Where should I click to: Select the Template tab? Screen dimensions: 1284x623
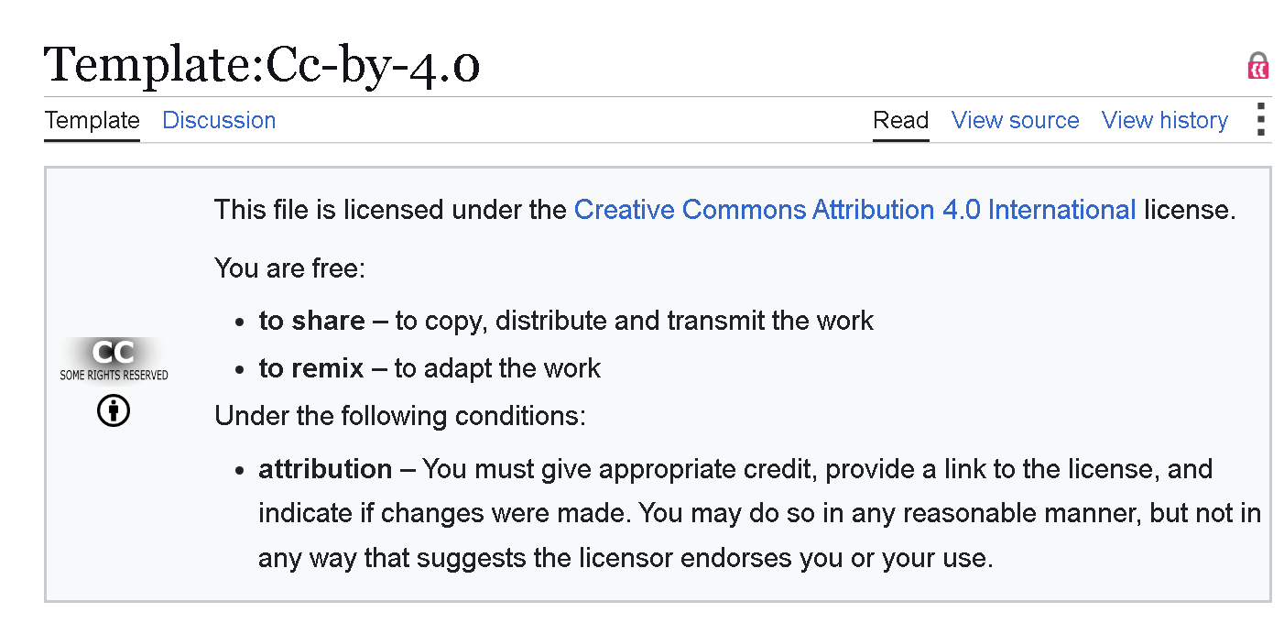(92, 120)
